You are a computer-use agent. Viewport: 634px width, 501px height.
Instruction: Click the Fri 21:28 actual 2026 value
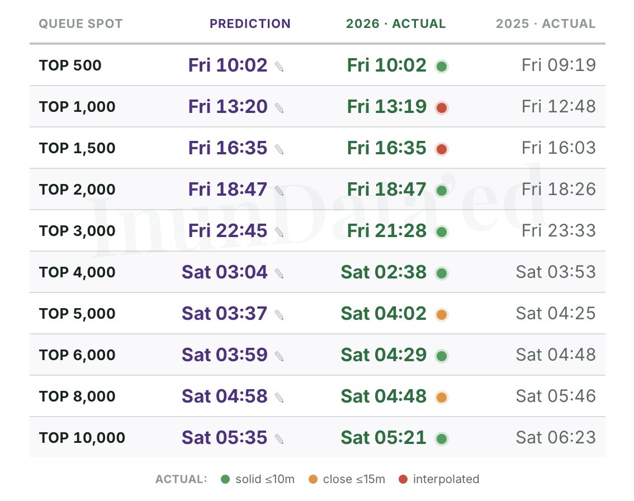[x=386, y=231]
